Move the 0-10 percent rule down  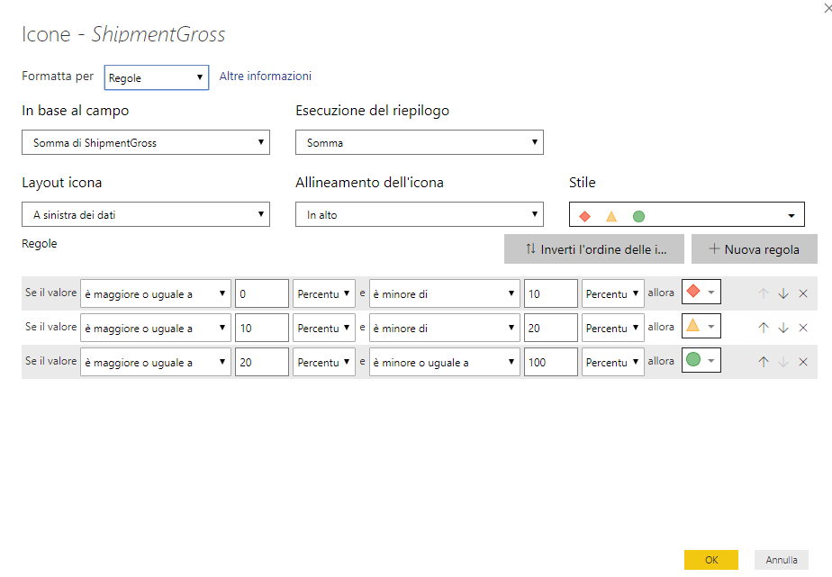[783, 293]
